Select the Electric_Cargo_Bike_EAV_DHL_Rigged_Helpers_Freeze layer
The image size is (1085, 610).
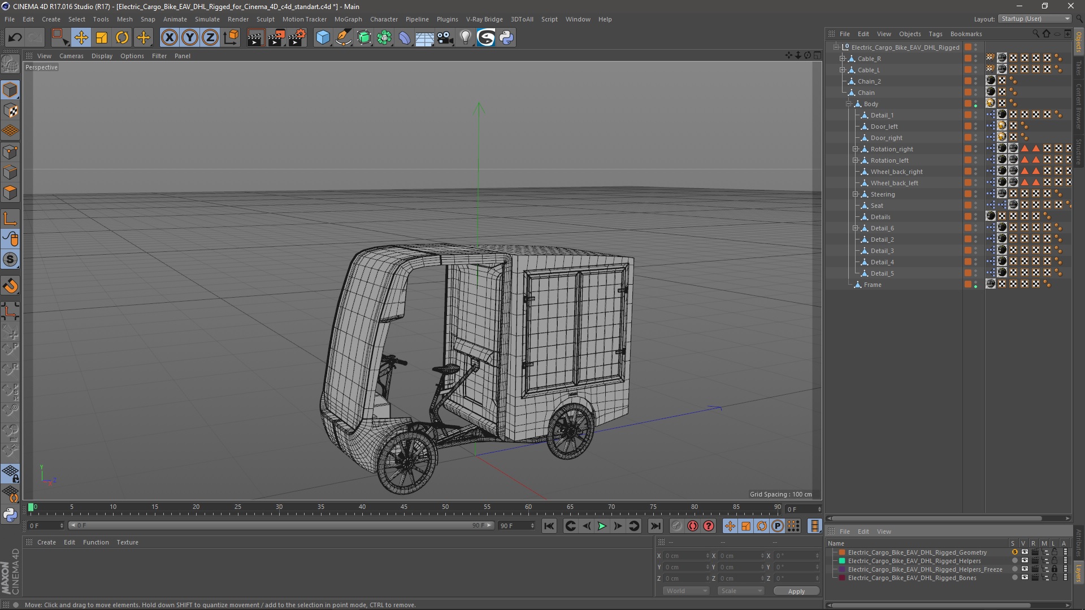925,569
